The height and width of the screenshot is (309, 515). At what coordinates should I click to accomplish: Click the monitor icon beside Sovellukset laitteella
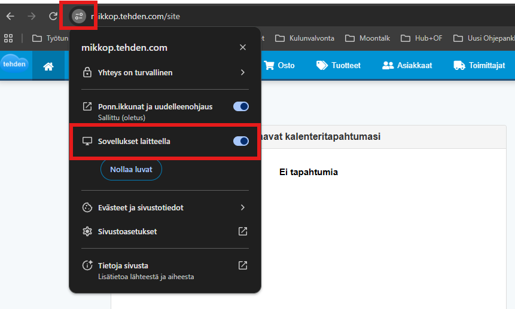87,142
